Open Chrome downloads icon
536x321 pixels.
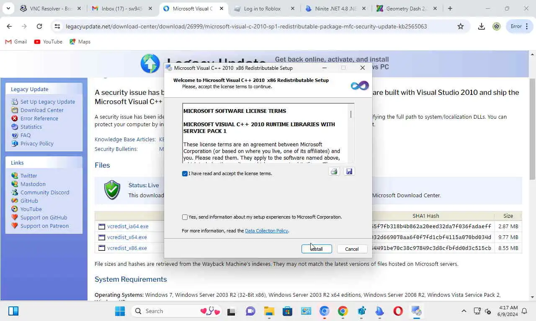[482, 26]
